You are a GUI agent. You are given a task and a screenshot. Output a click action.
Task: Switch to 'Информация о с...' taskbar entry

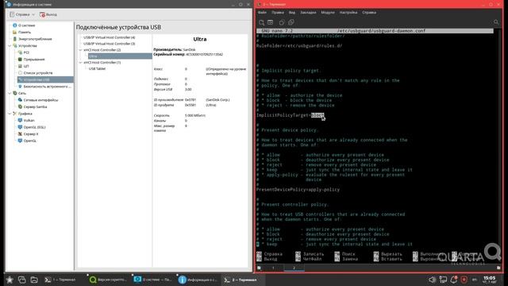(198, 280)
